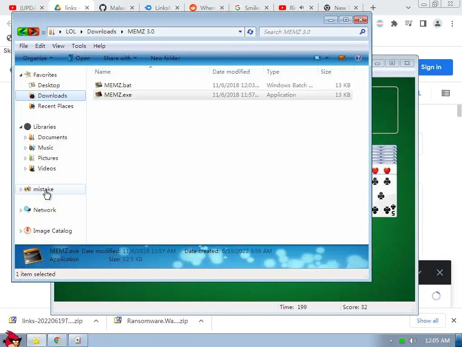Click the search magnifier icon in Explorer
Image resolution: width=462 pixels, height=347 pixels.
click(x=362, y=32)
